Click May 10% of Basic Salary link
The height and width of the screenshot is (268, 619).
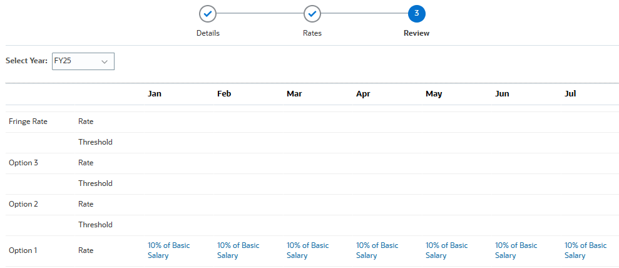coord(446,250)
